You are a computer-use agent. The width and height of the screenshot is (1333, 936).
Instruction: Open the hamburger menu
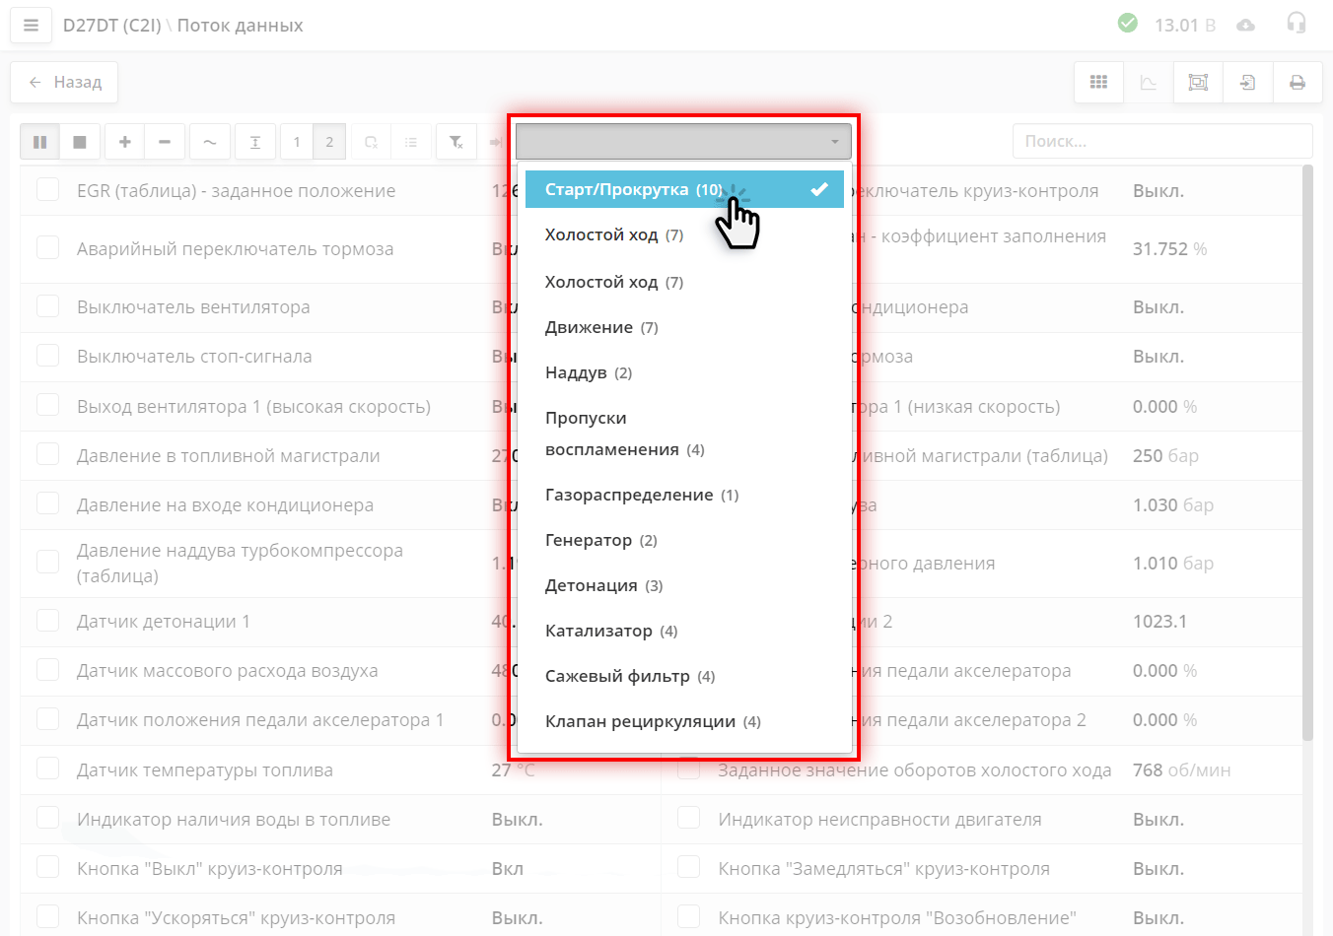tap(31, 26)
